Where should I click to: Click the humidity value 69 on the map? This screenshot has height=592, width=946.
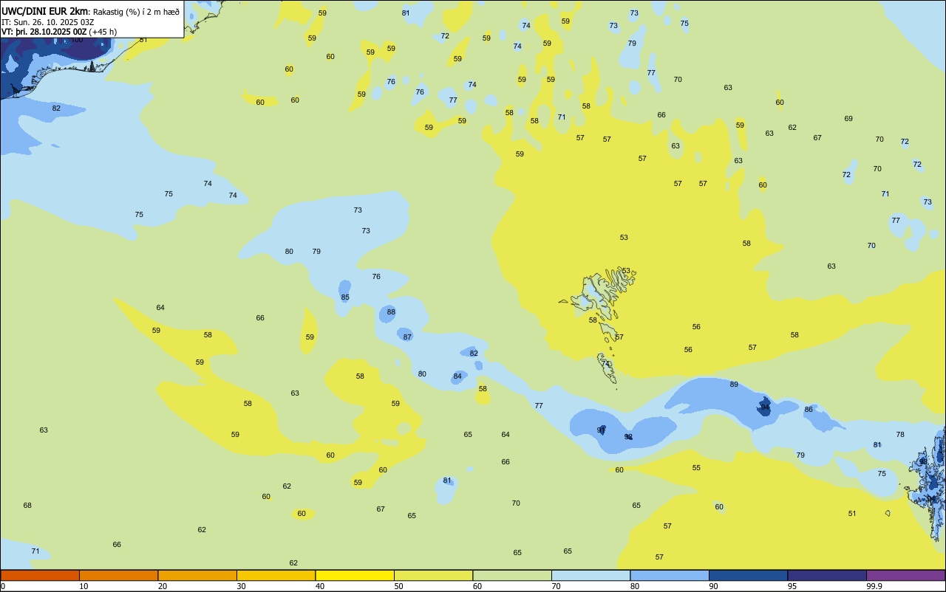(848, 119)
